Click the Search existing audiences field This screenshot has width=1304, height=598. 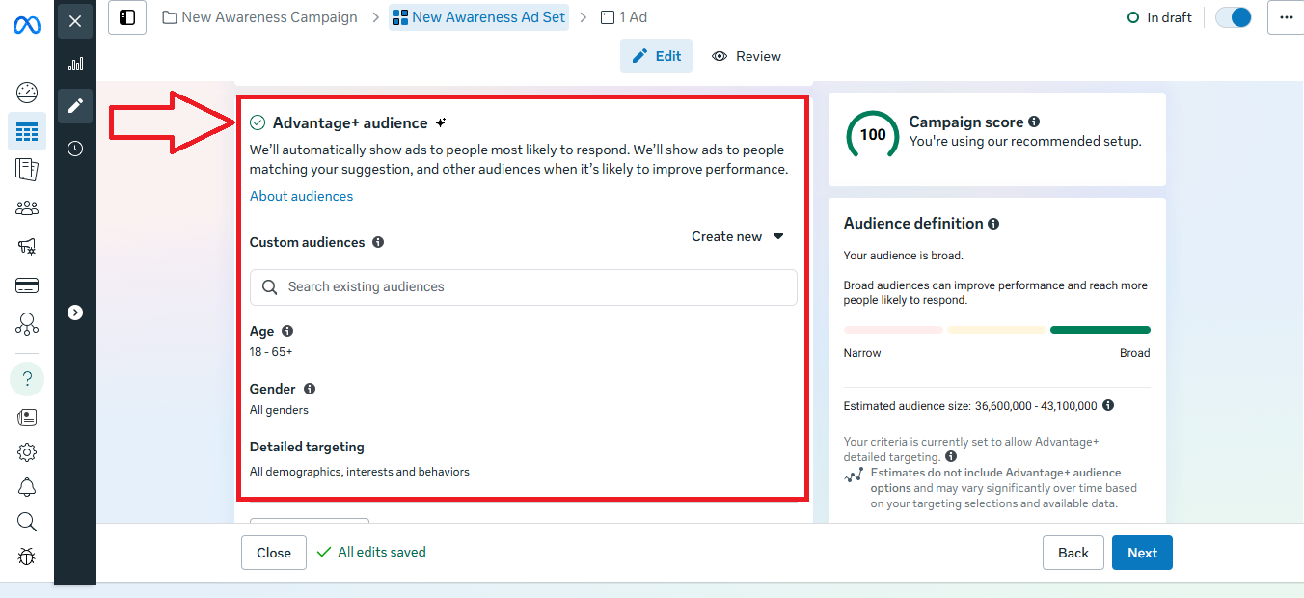[x=523, y=287]
